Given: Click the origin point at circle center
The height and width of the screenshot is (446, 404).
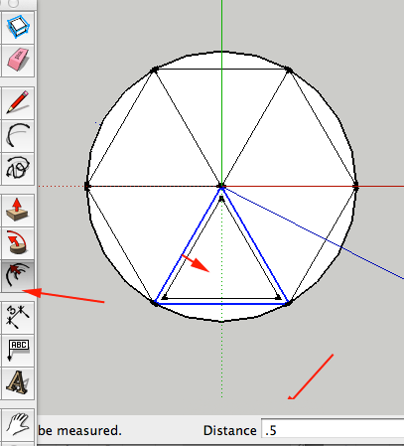Looking at the screenshot, I should tap(221, 186).
